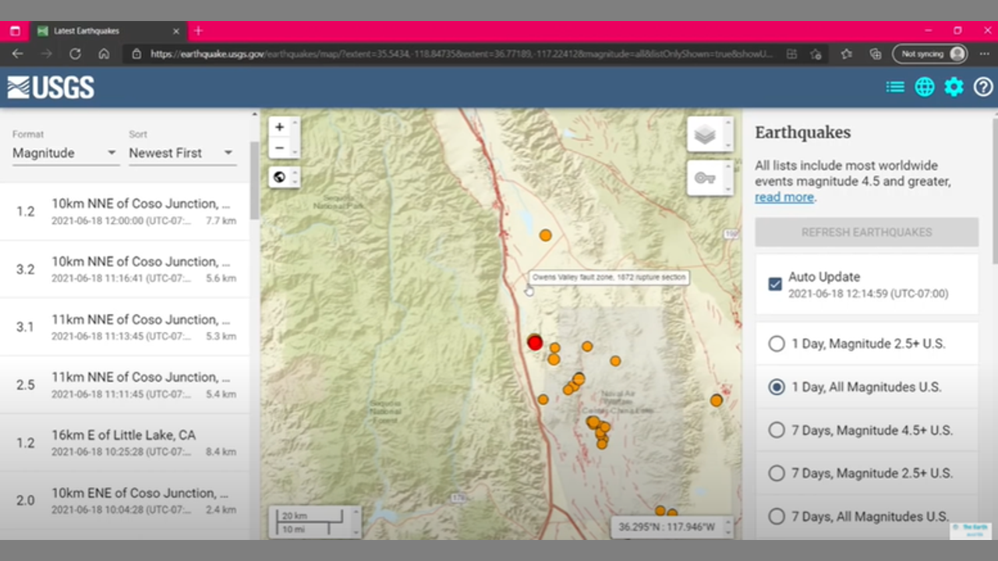Select the 3.2 magnitude Coso Junction earthquake
Screen dimensions: 998x561
pos(125,269)
